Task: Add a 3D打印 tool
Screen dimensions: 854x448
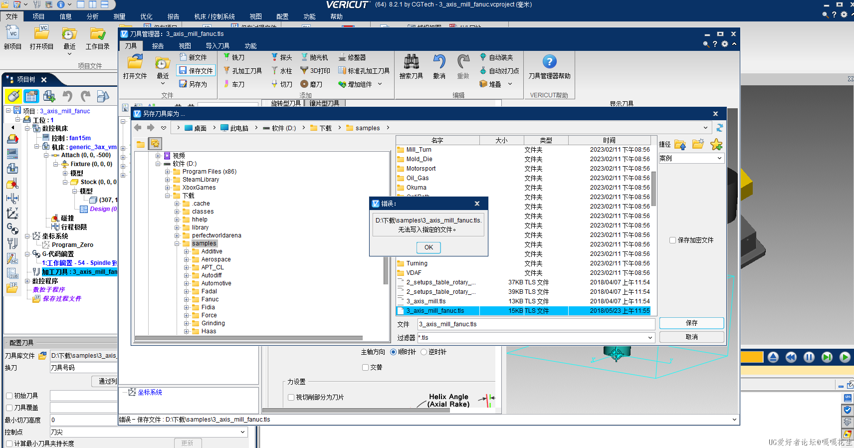Action: (315, 71)
